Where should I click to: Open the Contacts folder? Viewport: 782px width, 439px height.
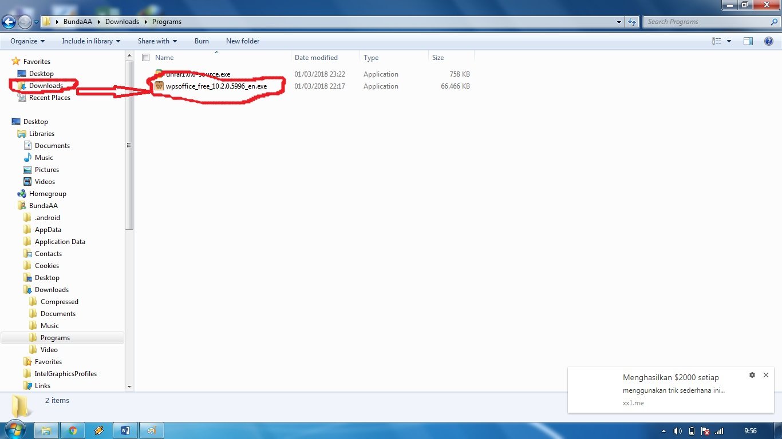coord(48,254)
